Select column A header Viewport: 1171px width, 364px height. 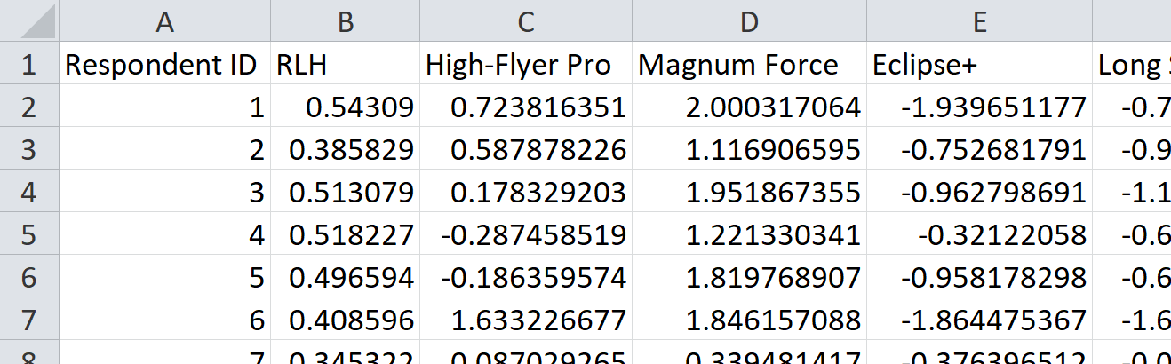pos(164,22)
